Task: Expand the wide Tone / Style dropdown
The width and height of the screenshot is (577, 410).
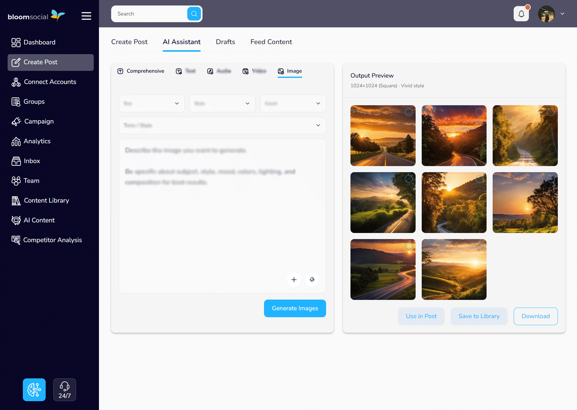Action: [x=222, y=125]
